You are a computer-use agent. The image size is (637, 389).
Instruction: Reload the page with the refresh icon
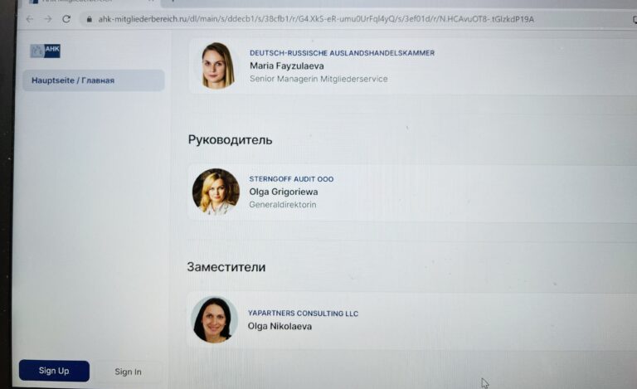66,19
